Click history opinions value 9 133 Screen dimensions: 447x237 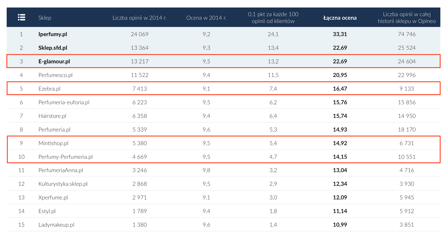coord(407,89)
